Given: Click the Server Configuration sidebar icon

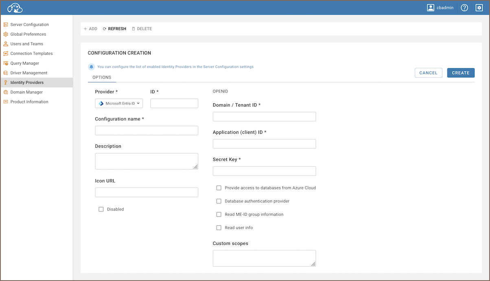Looking at the screenshot, I should (x=6, y=25).
